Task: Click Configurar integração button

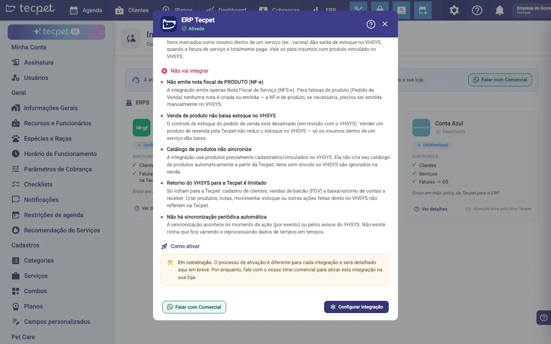Action: tap(356, 307)
